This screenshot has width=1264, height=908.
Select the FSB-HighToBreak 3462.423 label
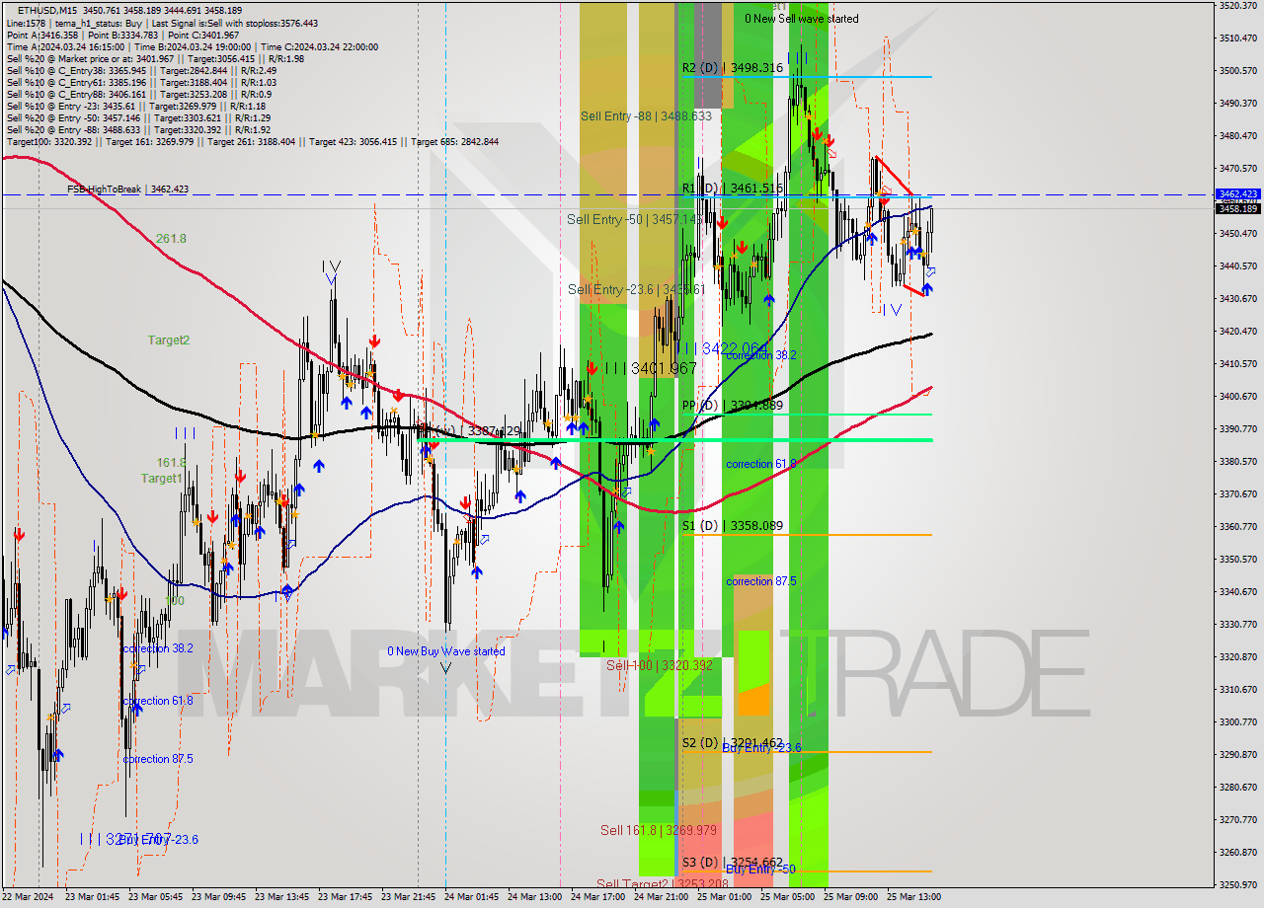127,189
